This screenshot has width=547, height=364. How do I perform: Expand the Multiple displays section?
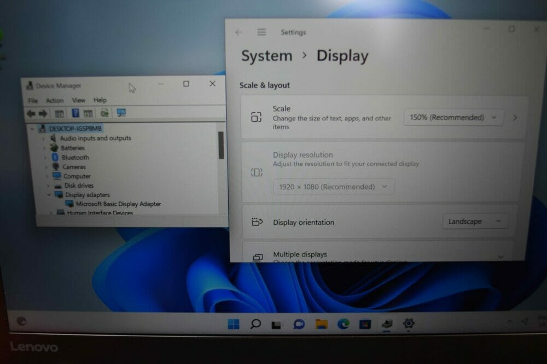click(x=501, y=256)
